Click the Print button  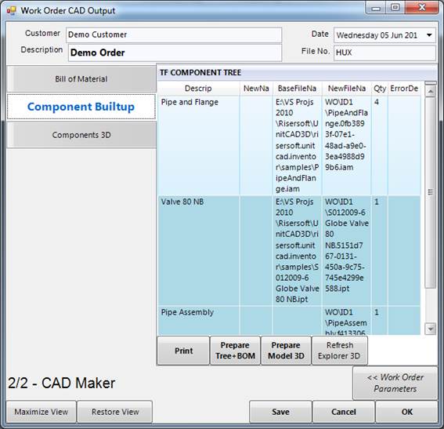coord(183,351)
